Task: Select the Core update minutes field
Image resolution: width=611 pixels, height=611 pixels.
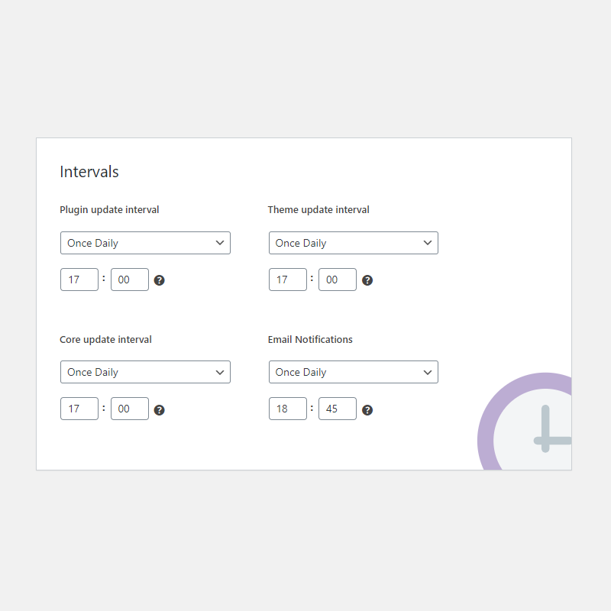Action: pos(130,409)
